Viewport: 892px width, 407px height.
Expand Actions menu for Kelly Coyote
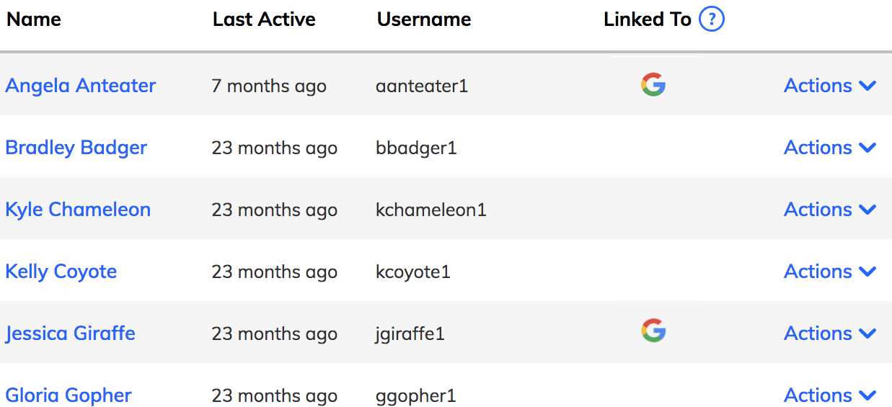point(830,272)
